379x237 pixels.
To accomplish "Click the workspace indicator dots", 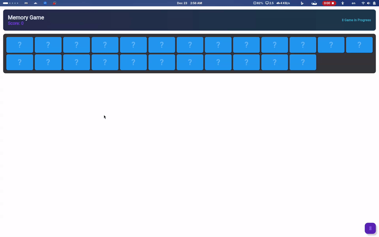I will pyautogui.click(x=11, y=3).
